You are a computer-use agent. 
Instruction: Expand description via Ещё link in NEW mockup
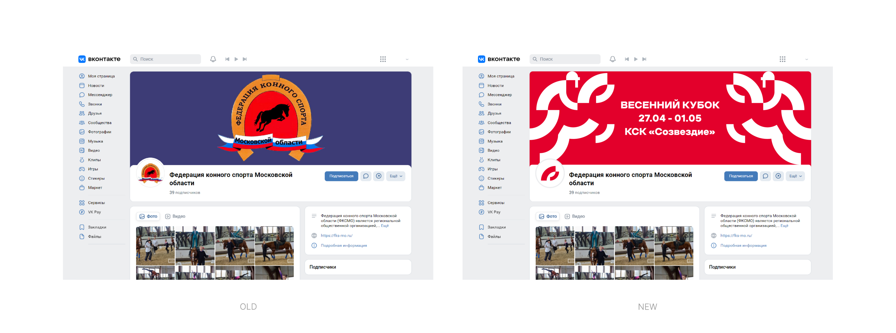pyautogui.click(x=784, y=226)
